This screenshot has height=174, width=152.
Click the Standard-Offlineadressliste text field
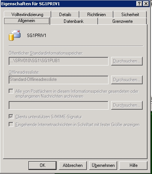pos(58,80)
